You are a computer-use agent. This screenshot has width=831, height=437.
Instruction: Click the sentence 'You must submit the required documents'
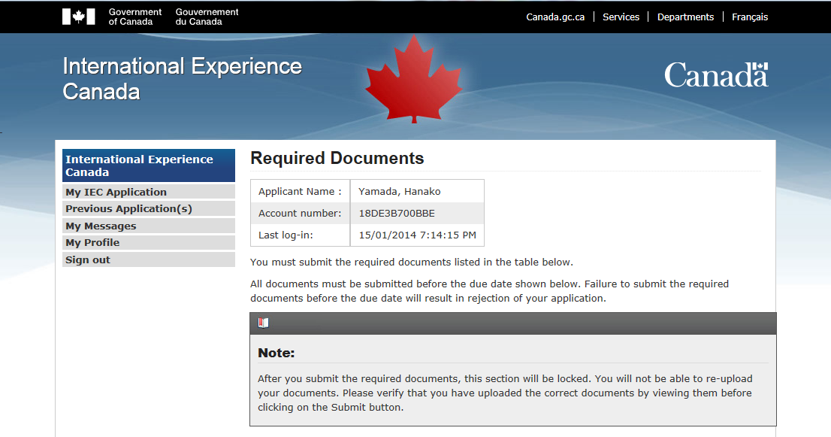click(x=411, y=262)
